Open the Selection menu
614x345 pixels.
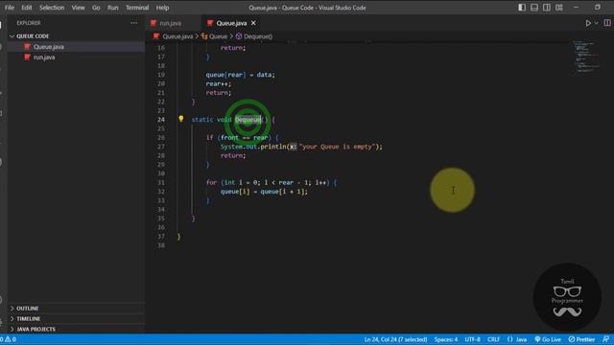52,8
